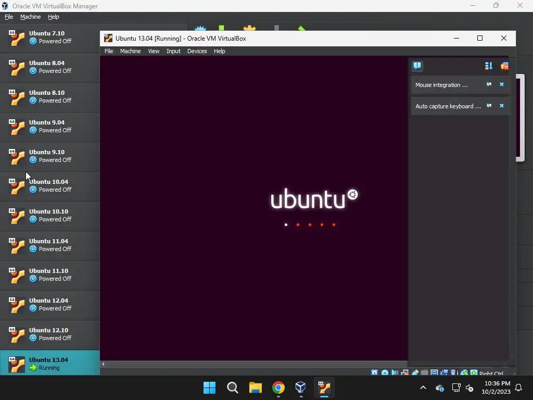Dismiss the Mouse integration notification
Image resolution: width=533 pixels, height=400 pixels.
[501, 84]
